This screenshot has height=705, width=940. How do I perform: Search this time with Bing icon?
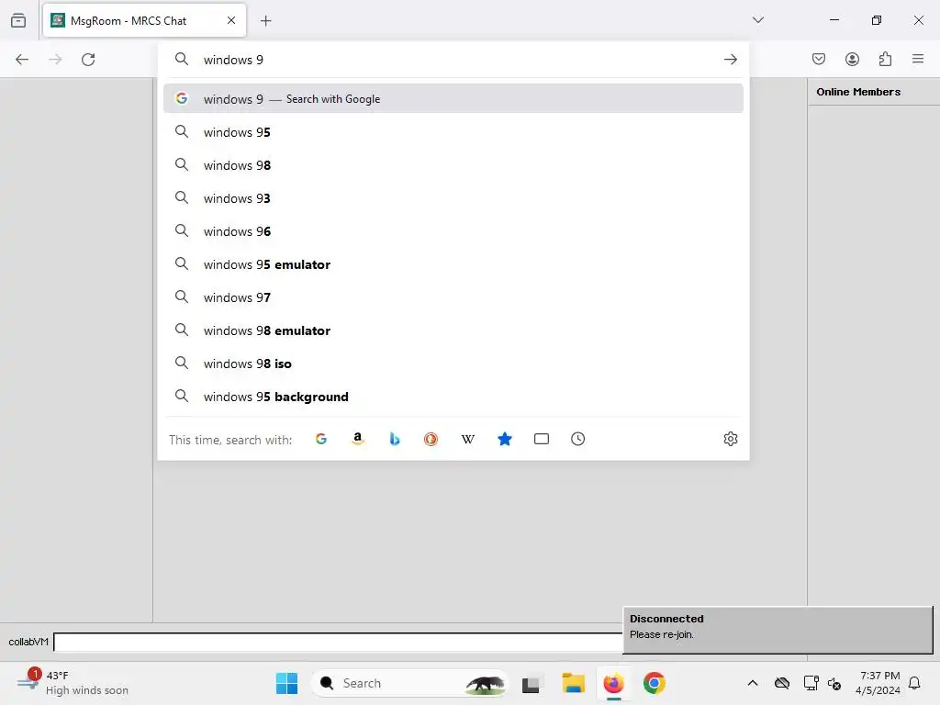395,439
